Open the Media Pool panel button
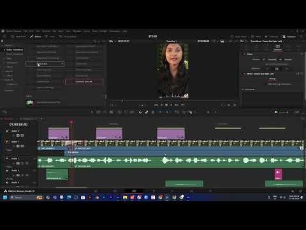 18,36
